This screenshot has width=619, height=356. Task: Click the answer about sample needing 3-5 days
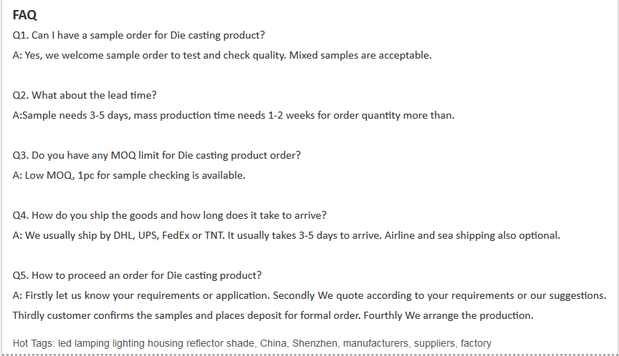pyautogui.click(x=234, y=115)
